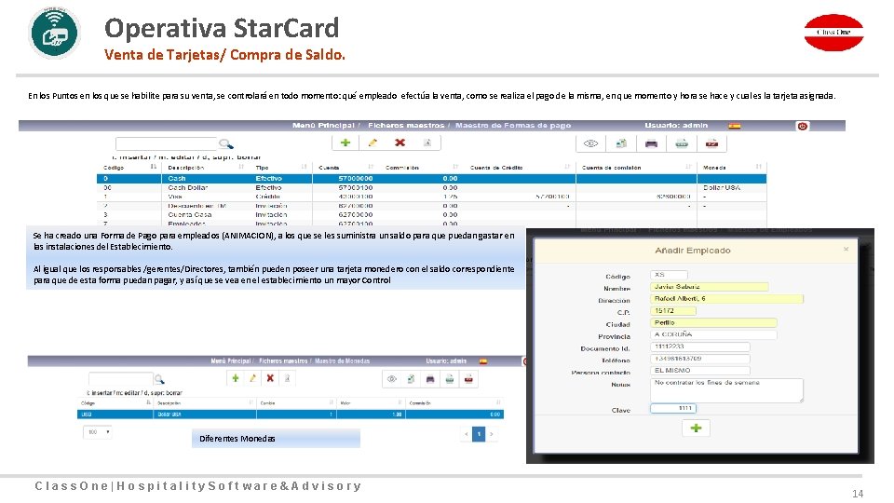
Task: Click eye view icon in Formas de pago toolbar
Action: pyautogui.click(x=590, y=143)
